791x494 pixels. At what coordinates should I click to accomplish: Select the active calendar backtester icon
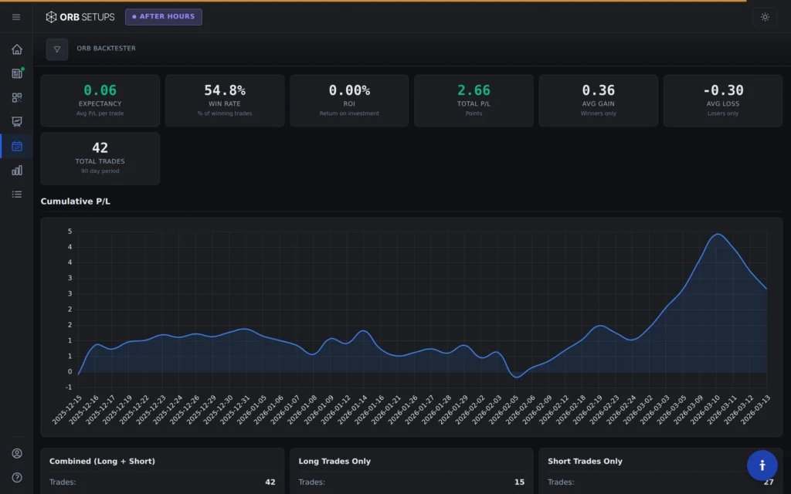[x=17, y=146]
